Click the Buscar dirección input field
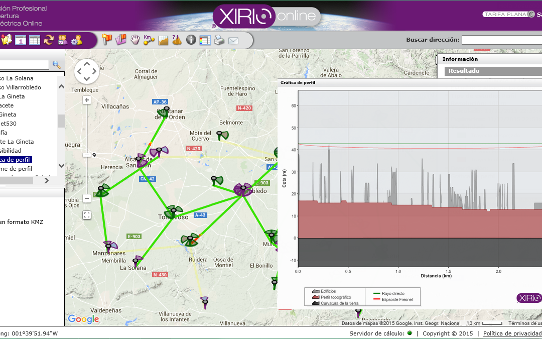 point(502,40)
